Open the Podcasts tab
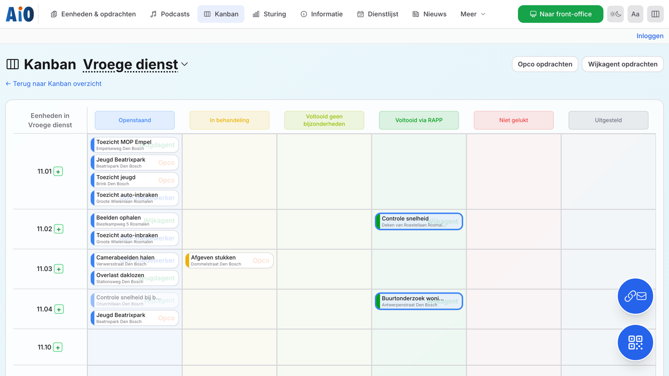 click(170, 14)
